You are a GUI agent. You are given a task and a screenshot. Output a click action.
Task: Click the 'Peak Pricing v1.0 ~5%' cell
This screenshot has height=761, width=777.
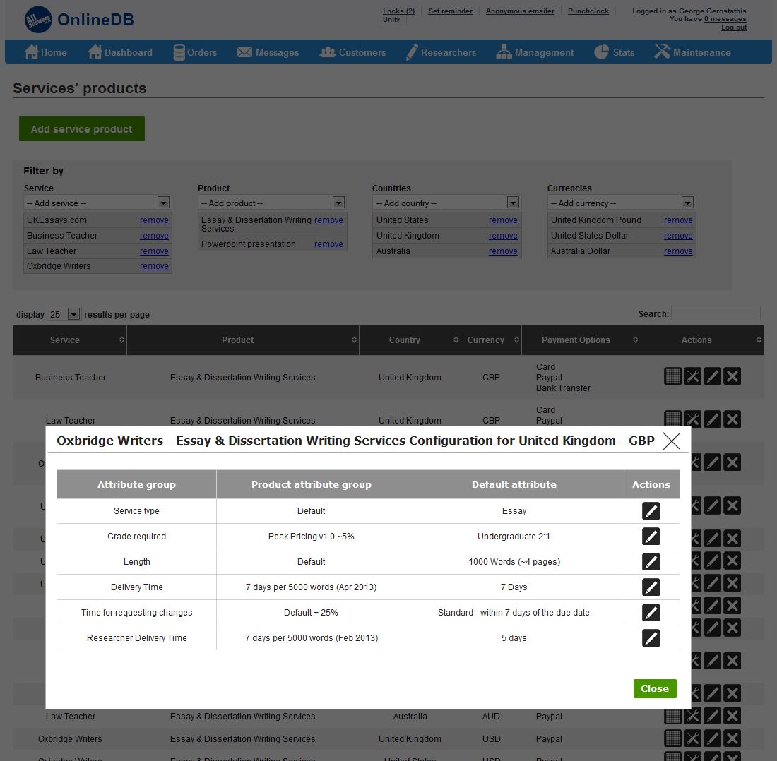(x=312, y=537)
